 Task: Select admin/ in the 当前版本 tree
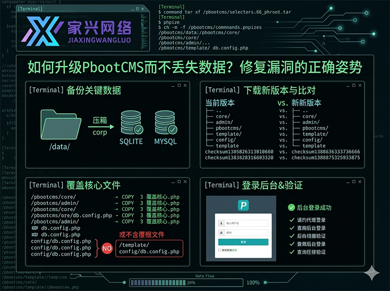click(x=224, y=122)
